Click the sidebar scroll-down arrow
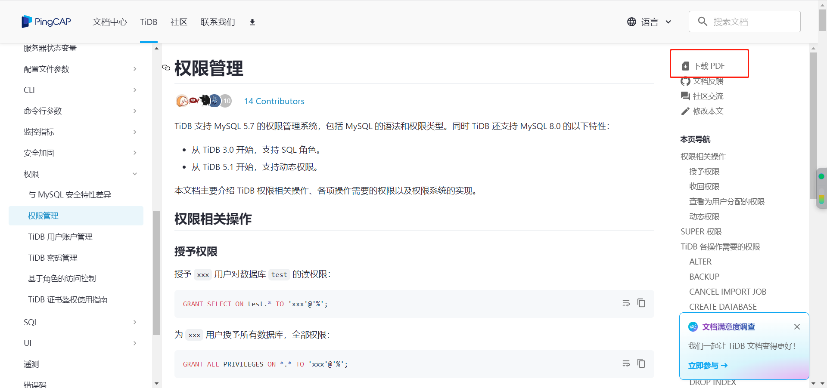The image size is (827, 388). [x=156, y=383]
